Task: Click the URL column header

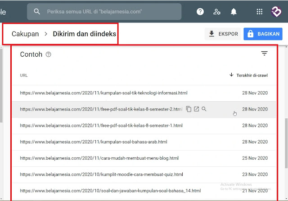Action: click(24, 76)
